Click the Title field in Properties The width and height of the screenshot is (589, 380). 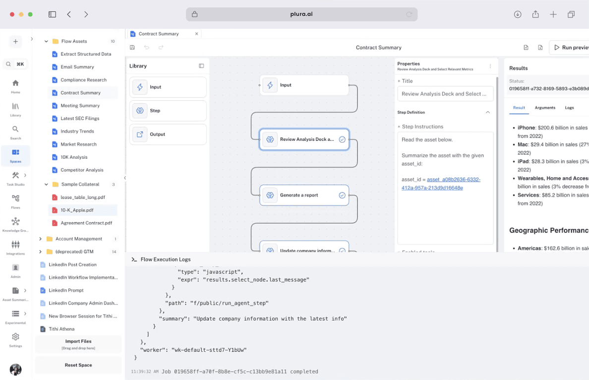pyautogui.click(x=445, y=94)
